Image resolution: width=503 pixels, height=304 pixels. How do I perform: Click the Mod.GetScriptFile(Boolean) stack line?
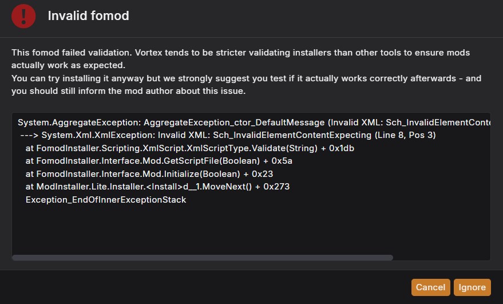pyautogui.click(x=159, y=161)
